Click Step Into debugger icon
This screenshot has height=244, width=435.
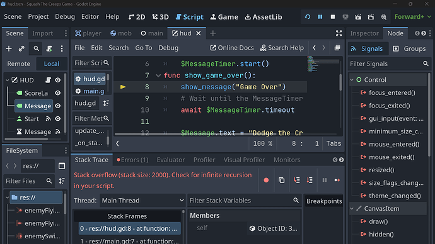click(296, 180)
